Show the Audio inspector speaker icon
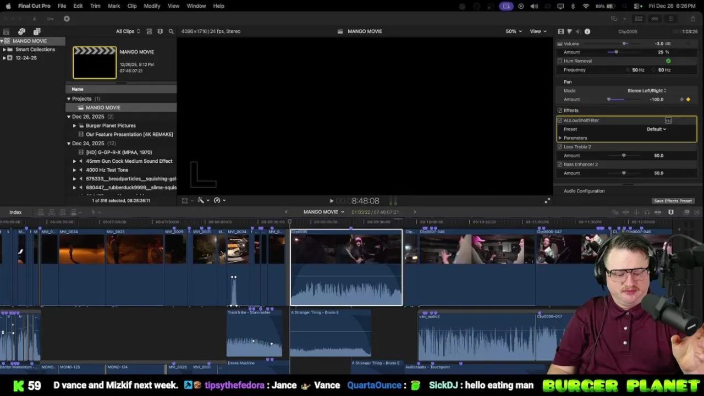The width and height of the screenshot is (704, 396). (578, 31)
